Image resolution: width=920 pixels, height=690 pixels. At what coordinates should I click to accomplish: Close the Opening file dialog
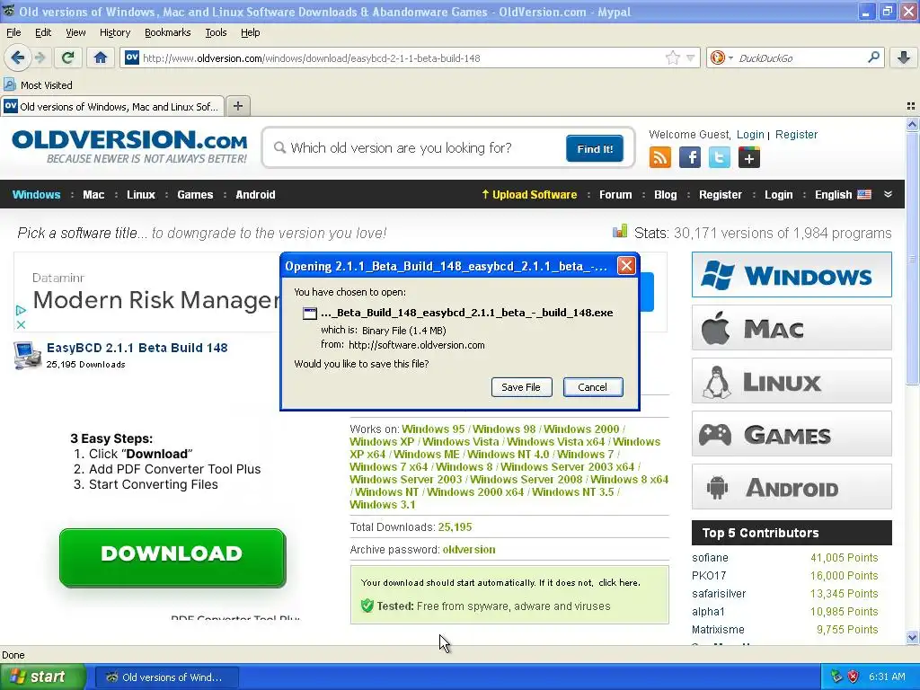pos(626,266)
